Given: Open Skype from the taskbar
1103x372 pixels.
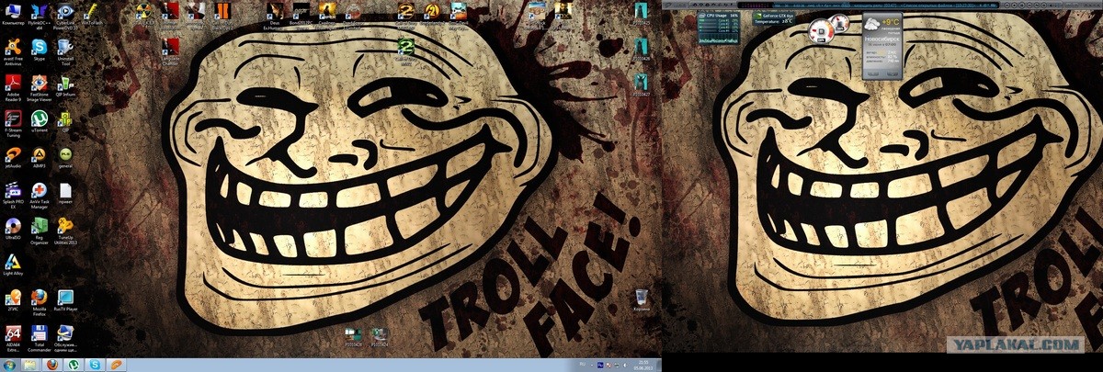Looking at the screenshot, I should coord(97,365).
